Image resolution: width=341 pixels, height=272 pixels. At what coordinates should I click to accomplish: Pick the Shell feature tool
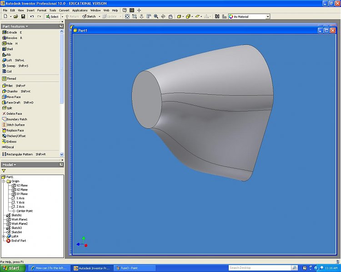(x=9, y=49)
